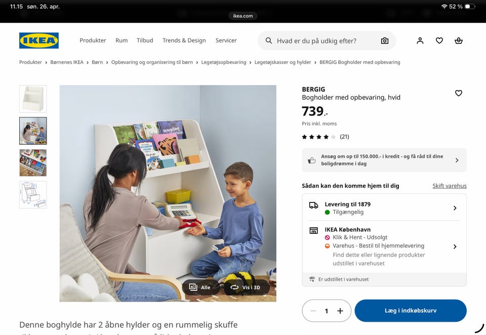Increase quantity with plus button
This screenshot has width=486, height=335.
click(x=340, y=311)
